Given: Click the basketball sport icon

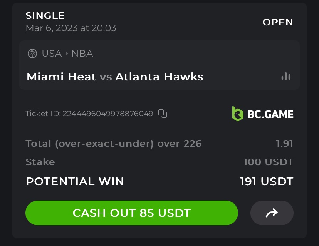Looking at the screenshot, I should [32, 54].
